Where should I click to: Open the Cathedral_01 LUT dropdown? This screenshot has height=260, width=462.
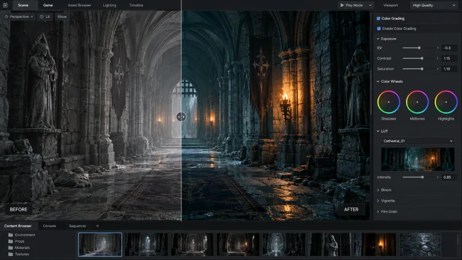point(418,141)
